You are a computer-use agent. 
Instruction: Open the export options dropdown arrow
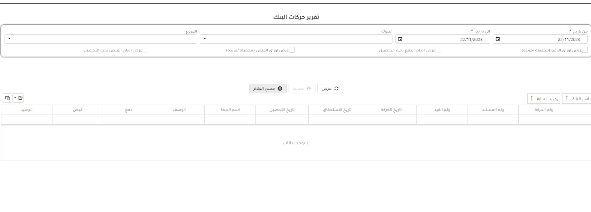[x=15, y=97]
